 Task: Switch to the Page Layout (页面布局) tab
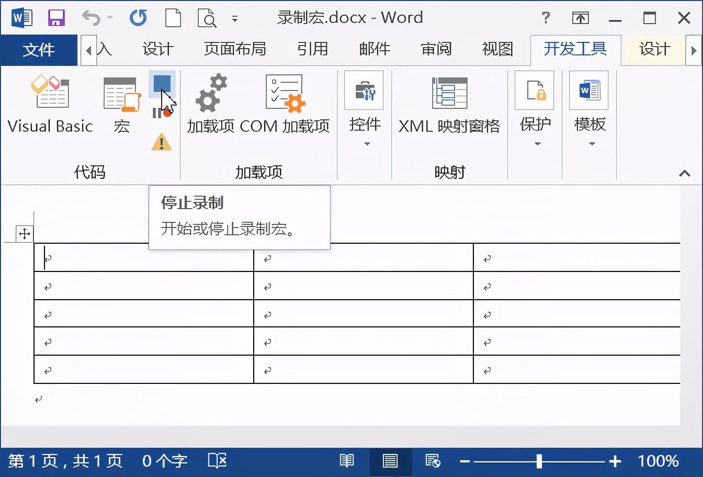235,49
